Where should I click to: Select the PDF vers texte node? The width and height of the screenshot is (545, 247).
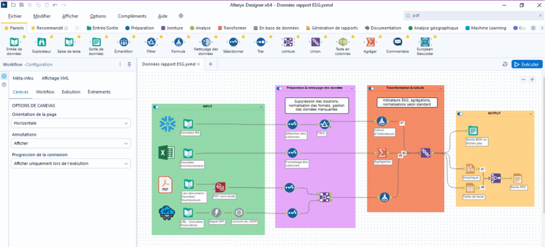(x=220, y=187)
